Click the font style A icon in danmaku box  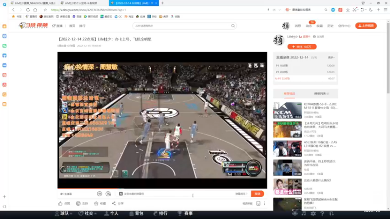[120, 194]
